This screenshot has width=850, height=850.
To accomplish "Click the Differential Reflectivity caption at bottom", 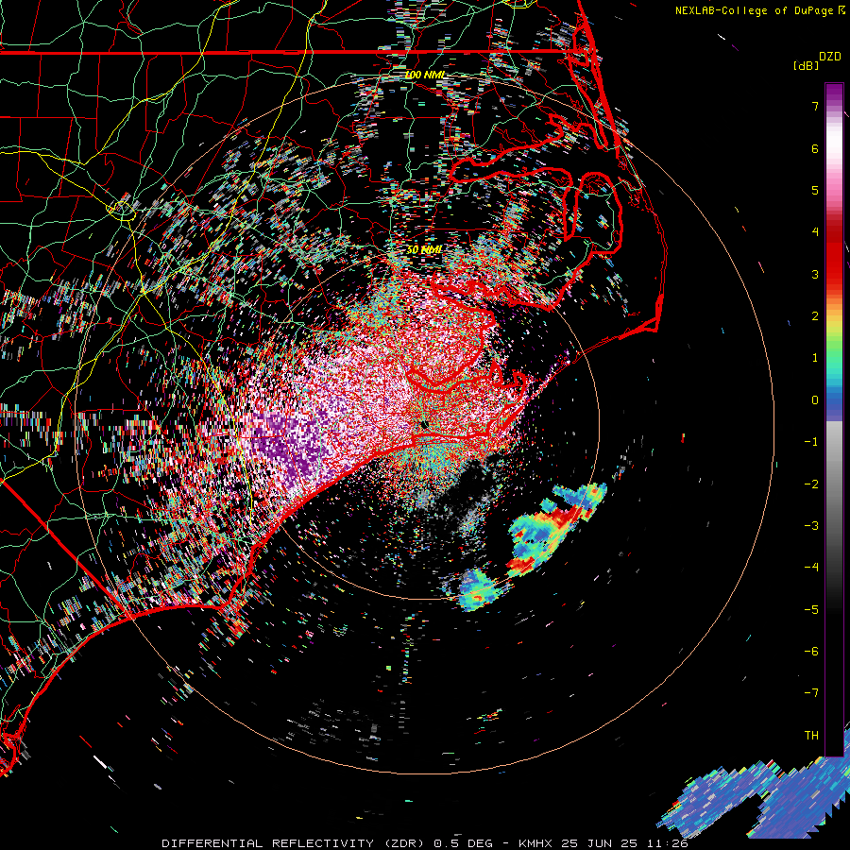I will (x=425, y=843).
